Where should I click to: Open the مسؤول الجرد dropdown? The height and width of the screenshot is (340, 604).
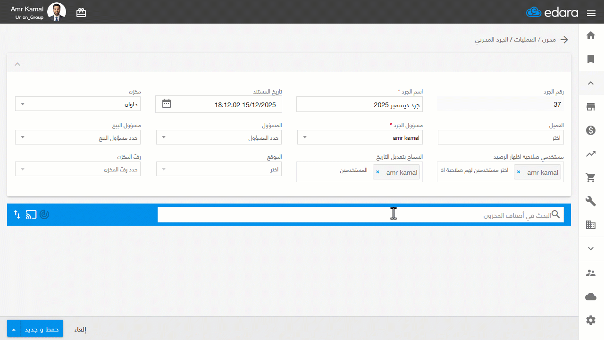click(360, 137)
